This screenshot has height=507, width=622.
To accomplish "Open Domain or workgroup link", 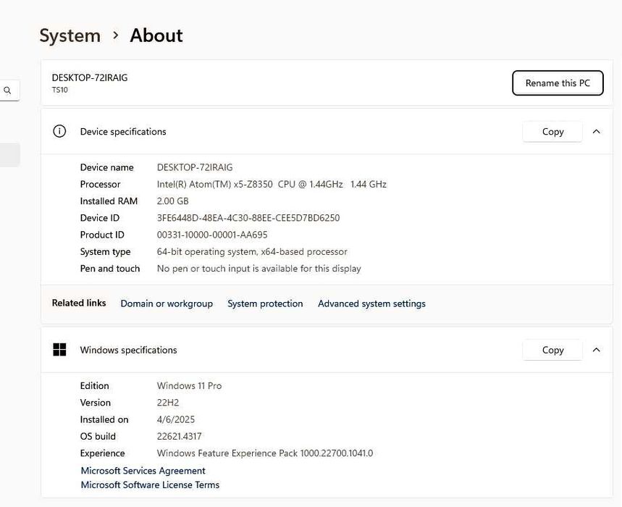I will pyautogui.click(x=167, y=303).
